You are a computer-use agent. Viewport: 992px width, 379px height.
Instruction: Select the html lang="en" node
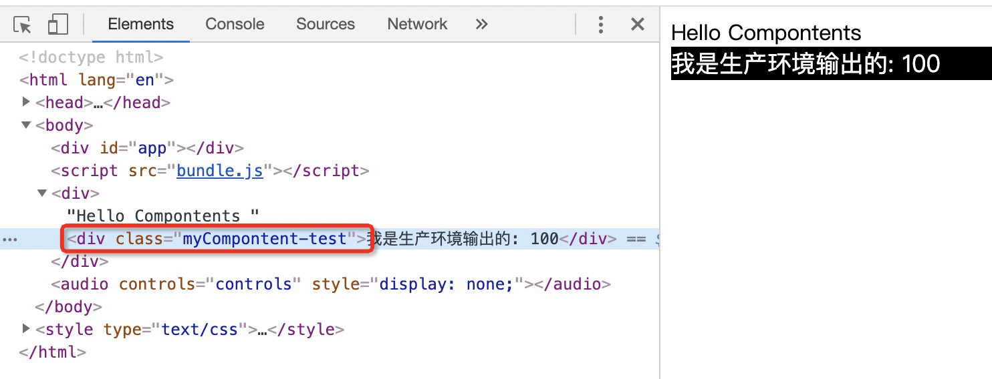[x=96, y=80]
